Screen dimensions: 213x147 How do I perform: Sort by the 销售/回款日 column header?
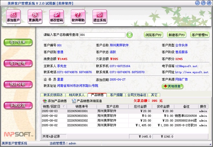tap(52, 106)
